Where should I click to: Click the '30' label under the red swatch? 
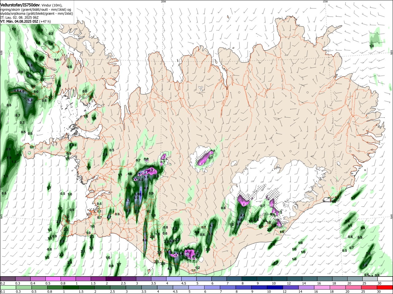point(379,292)
